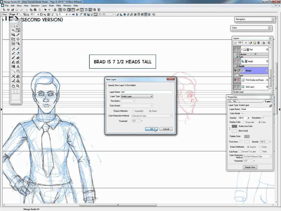281x211 pixels.
Task: Collapse the Ruler group in Layers panel
Action: point(235,57)
